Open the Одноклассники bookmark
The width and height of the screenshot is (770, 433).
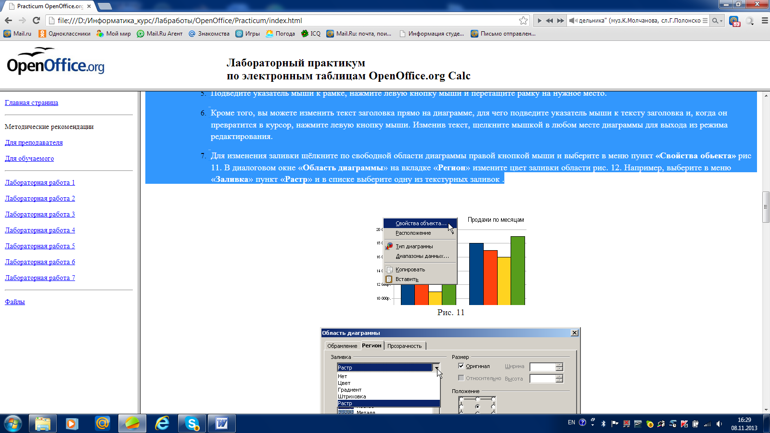pos(64,34)
